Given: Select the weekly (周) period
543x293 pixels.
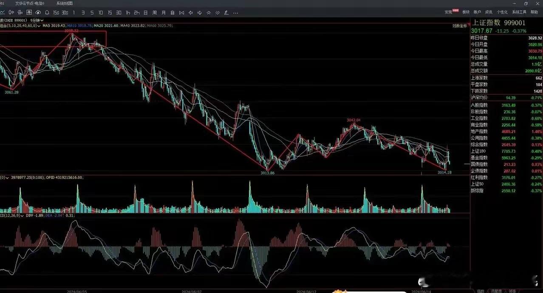Looking at the screenshot, I should click(154, 13).
